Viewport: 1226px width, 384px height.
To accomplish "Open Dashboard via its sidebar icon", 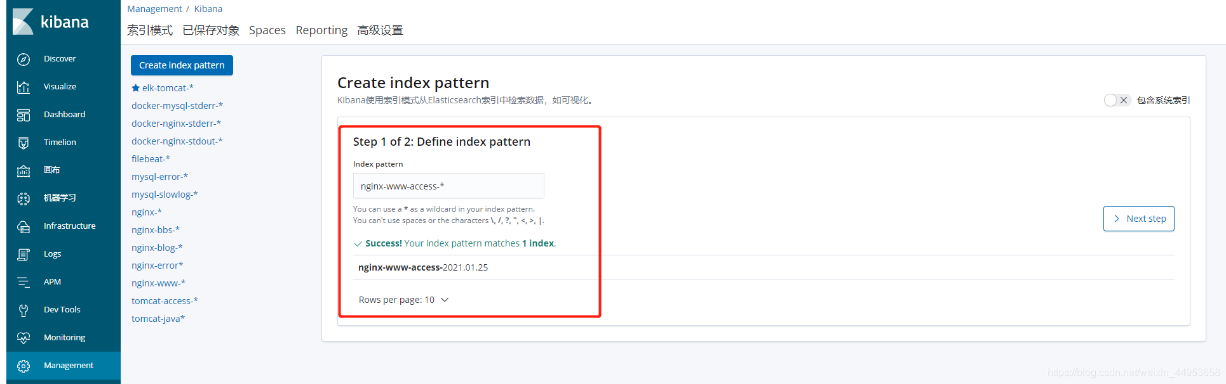I will [24, 115].
